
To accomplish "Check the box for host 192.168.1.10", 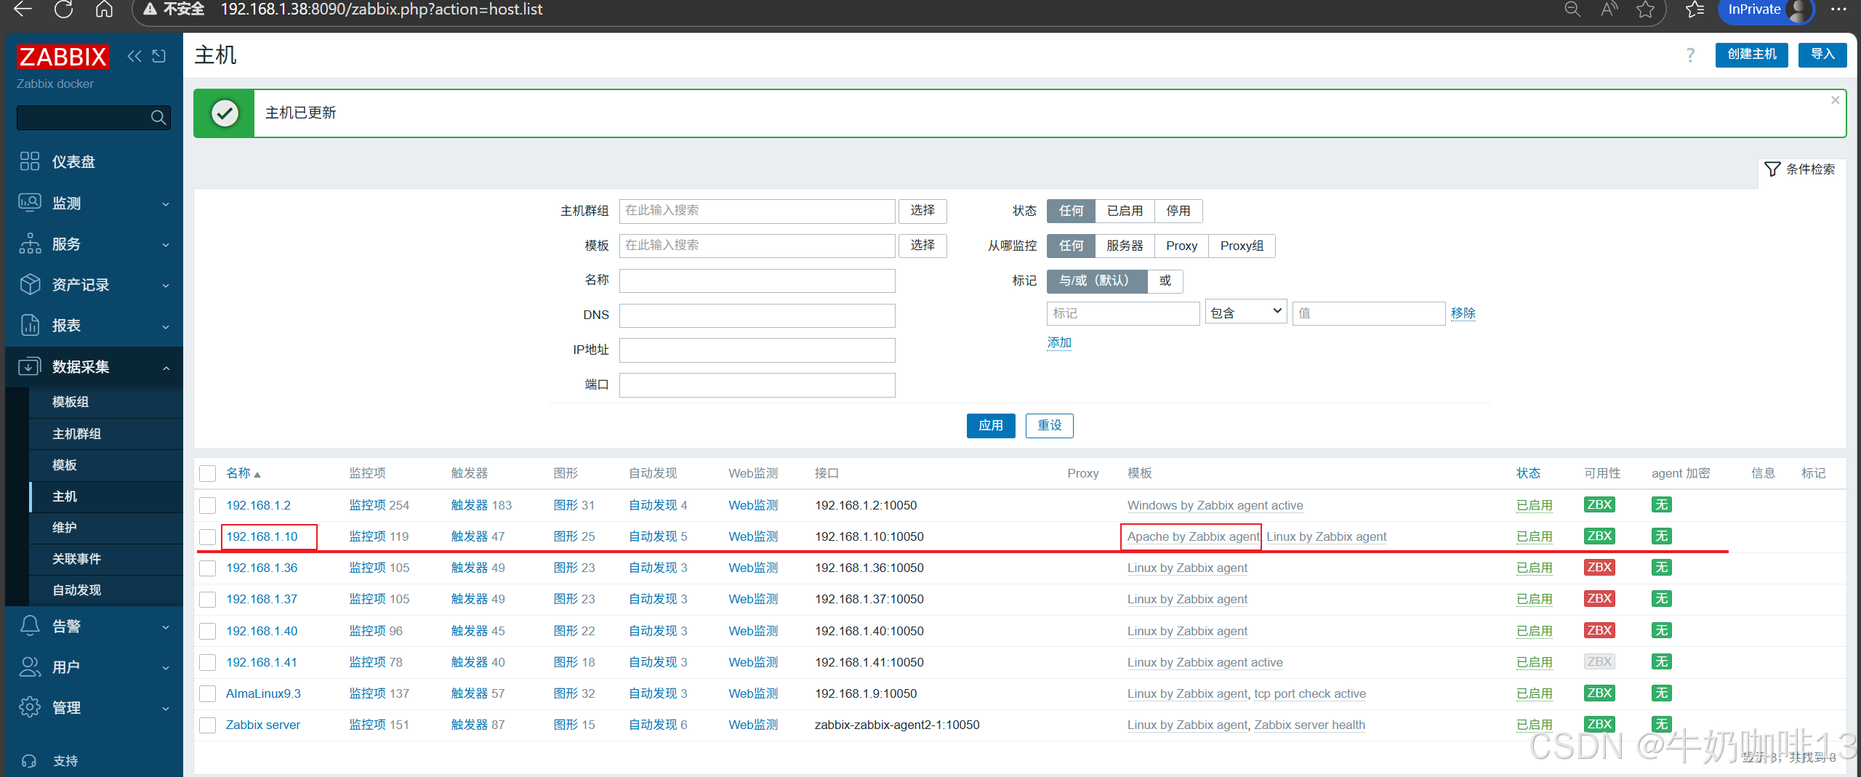I will (208, 536).
